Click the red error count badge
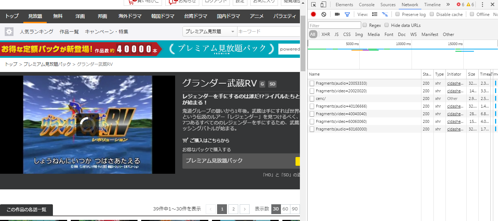This screenshot has width=498, height=221. tap(460, 5)
